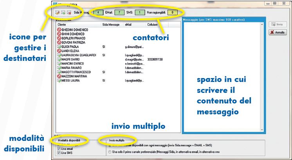The width and height of the screenshot is (292, 160).
Task: Click the middle green recipient toolbar icon
Action: [63, 13]
